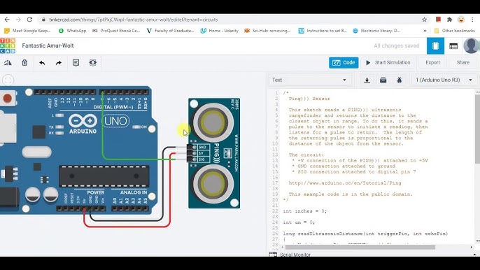Click the Share button
Screen dimensions: 480x270
click(x=463, y=63)
